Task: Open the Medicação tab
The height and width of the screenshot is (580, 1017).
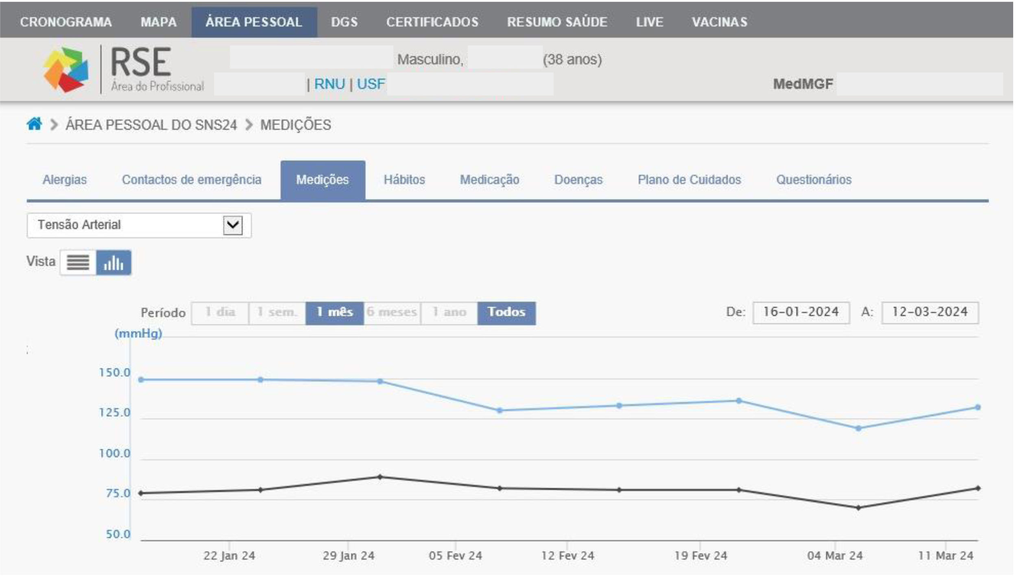Action: pos(489,180)
